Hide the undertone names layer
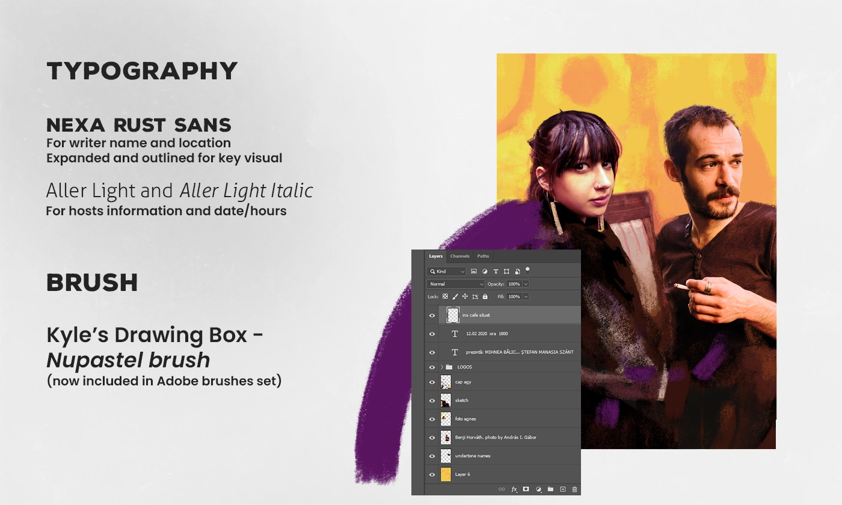Viewport: 842px width, 505px height. click(x=432, y=456)
